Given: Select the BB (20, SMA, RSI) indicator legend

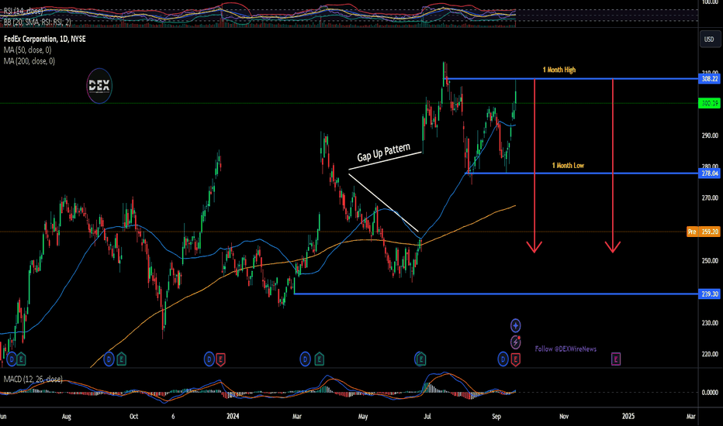Looking at the screenshot, I should [37, 22].
